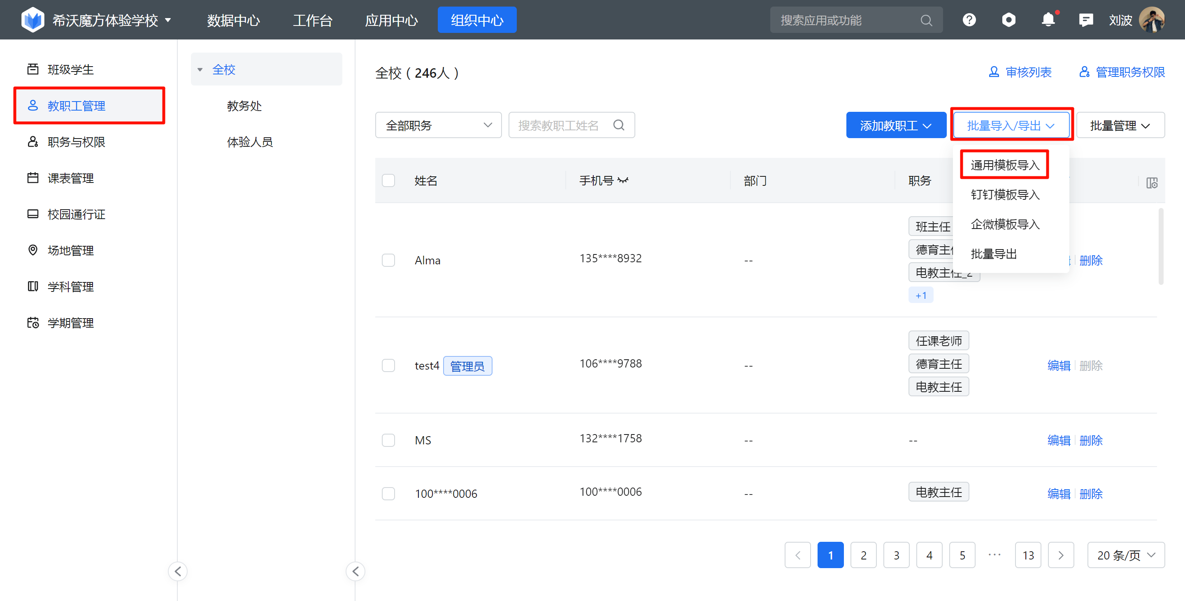Expand the 批量管理 dropdown
This screenshot has height=601, width=1185.
click(x=1120, y=125)
